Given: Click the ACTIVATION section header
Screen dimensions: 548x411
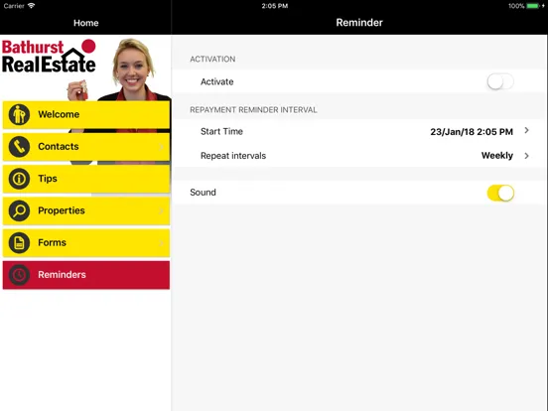Looking at the screenshot, I should pyautogui.click(x=212, y=59).
